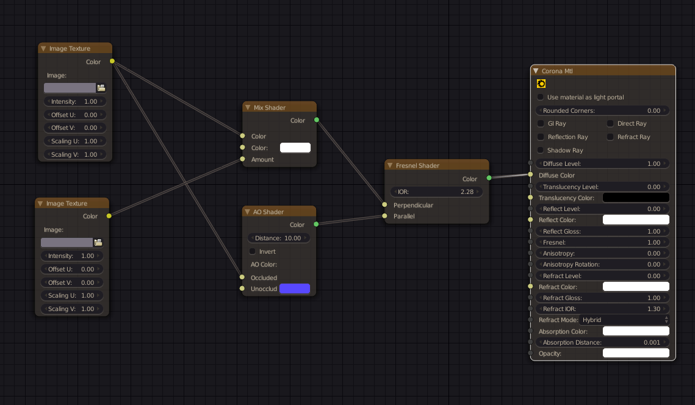The width and height of the screenshot is (695, 405).
Task: Enable Use material as light portal
Action: click(x=540, y=97)
